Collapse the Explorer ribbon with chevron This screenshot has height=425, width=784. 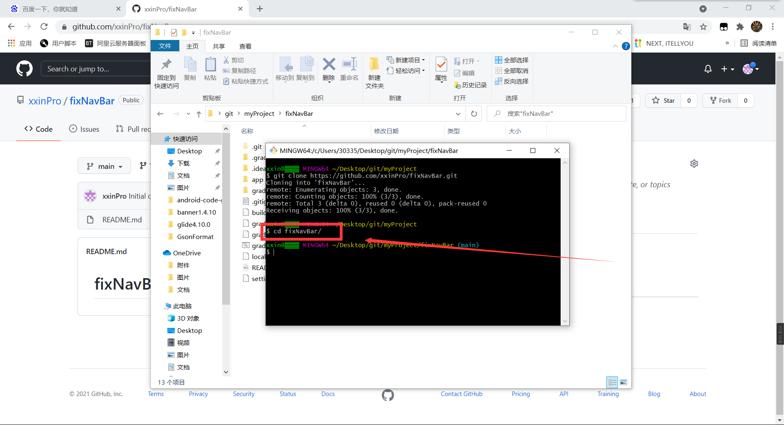[615, 46]
